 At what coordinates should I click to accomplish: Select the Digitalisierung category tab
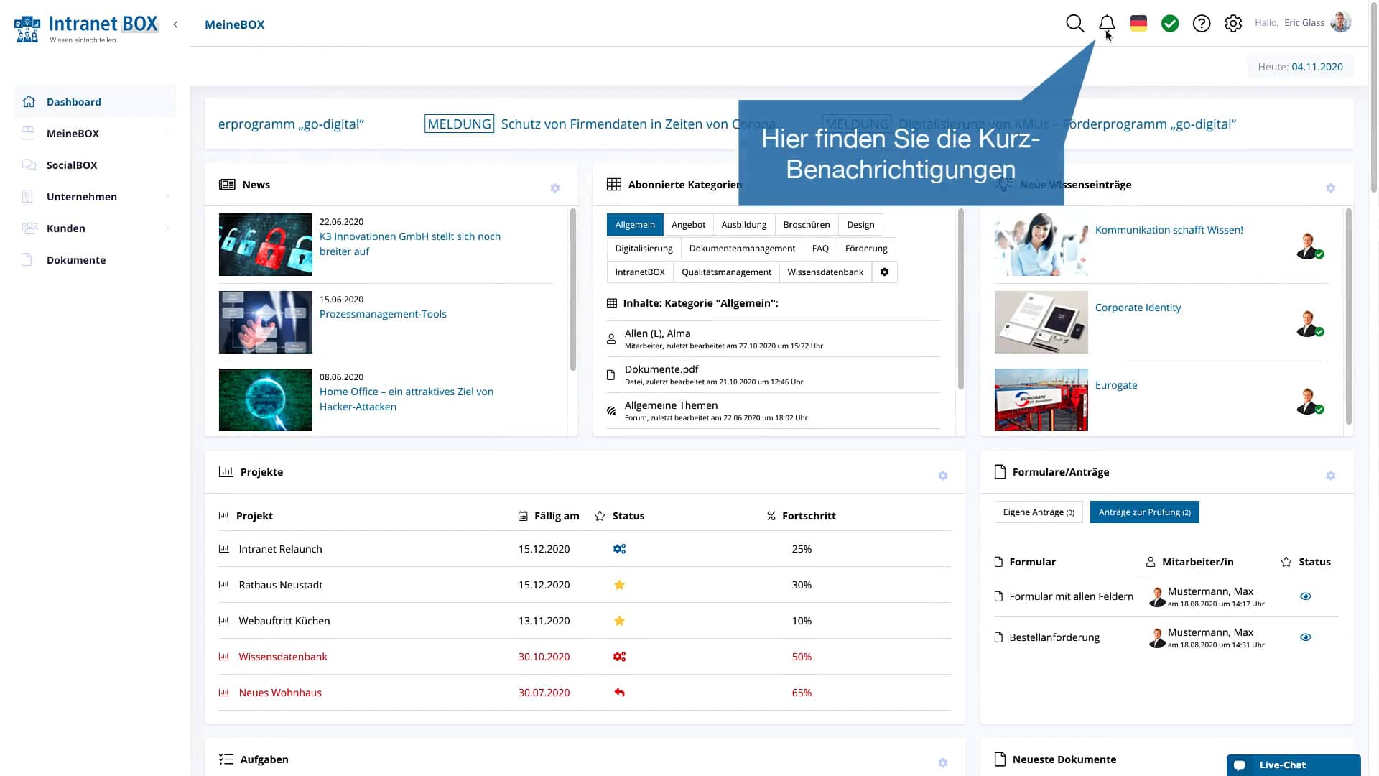click(644, 248)
